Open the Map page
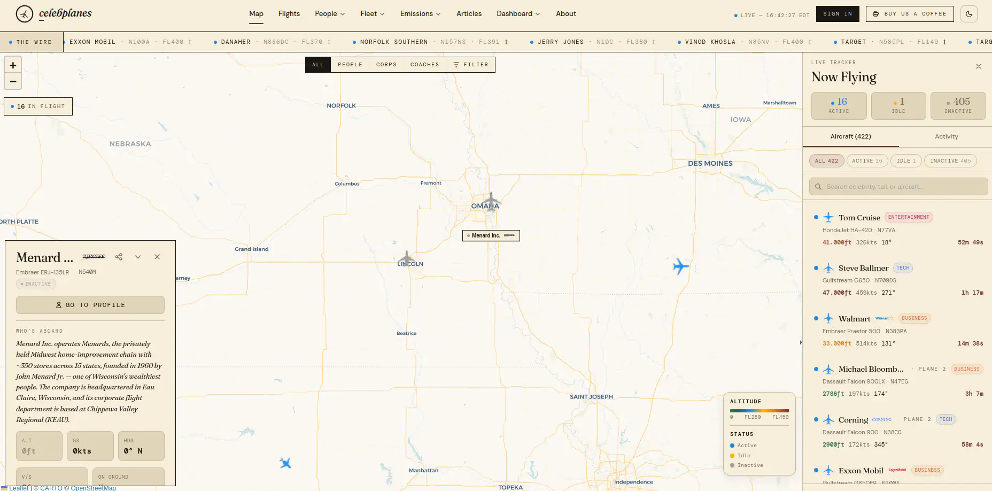992x491 pixels. click(257, 14)
